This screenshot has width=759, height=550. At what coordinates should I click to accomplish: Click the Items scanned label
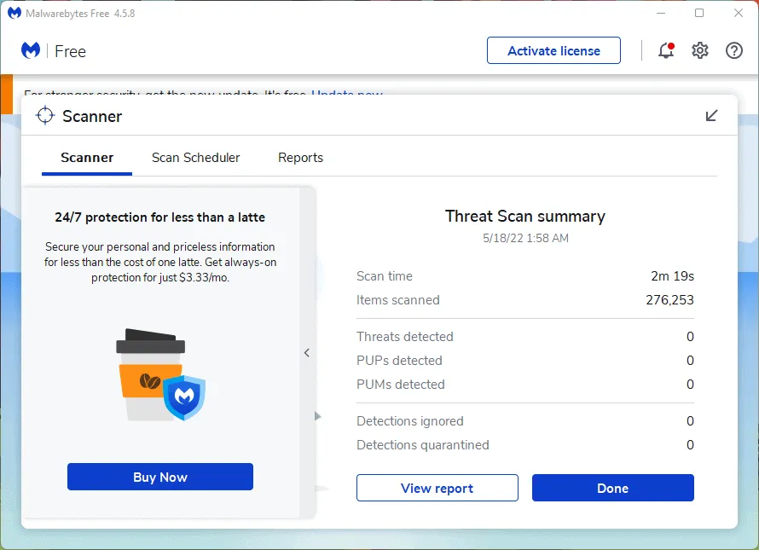[x=398, y=300]
